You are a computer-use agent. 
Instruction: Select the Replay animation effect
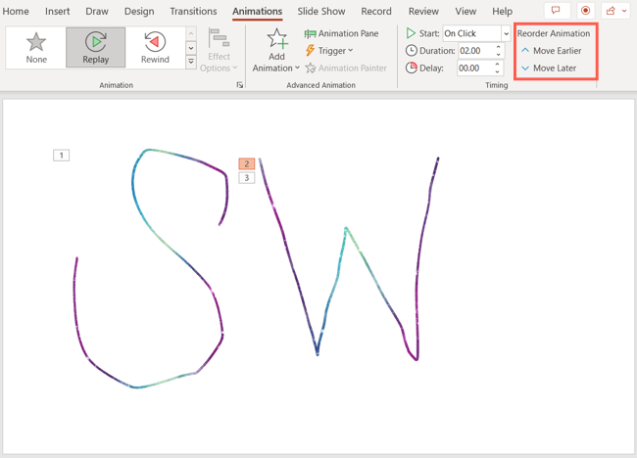[95, 47]
